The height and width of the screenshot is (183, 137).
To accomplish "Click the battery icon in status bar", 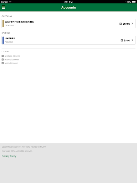I will pos(134,2).
